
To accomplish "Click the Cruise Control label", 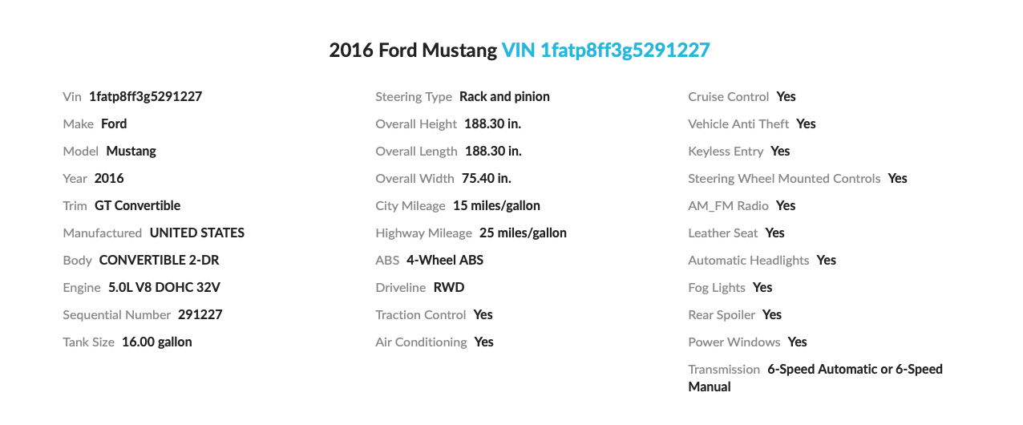I will pyautogui.click(x=728, y=96).
